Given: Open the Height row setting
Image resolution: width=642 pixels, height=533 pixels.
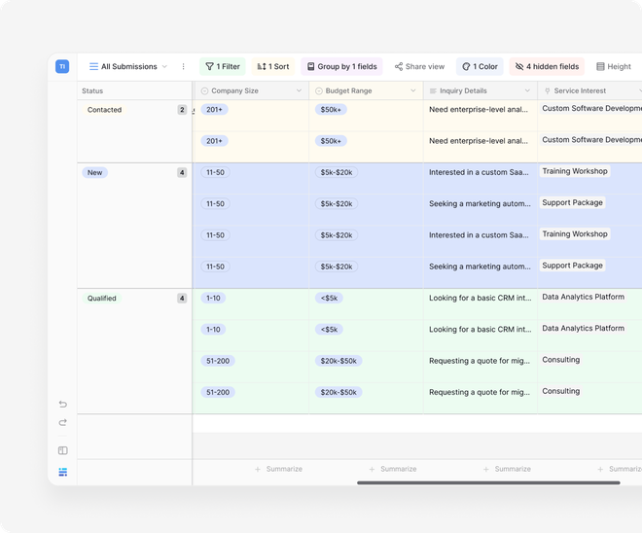Looking at the screenshot, I should [x=613, y=67].
